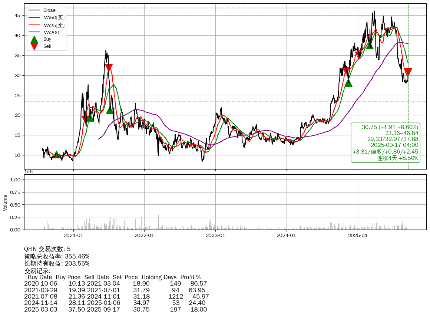Click the purple MA200 line swatch in the legend
The width and height of the screenshot is (430, 316).
coord(34,32)
